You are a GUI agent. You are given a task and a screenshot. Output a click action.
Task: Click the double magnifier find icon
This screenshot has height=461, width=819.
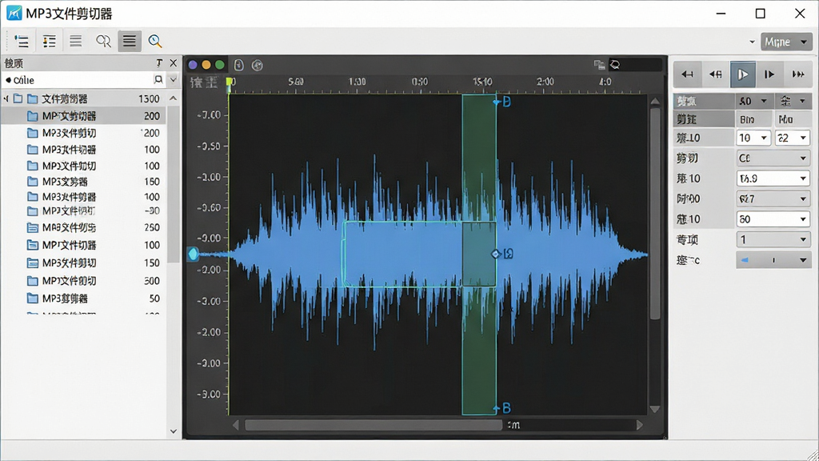click(103, 42)
